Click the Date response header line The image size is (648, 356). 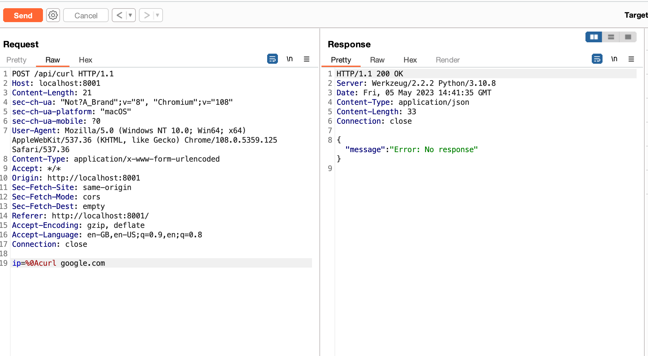pyautogui.click(x=414, y=92)
